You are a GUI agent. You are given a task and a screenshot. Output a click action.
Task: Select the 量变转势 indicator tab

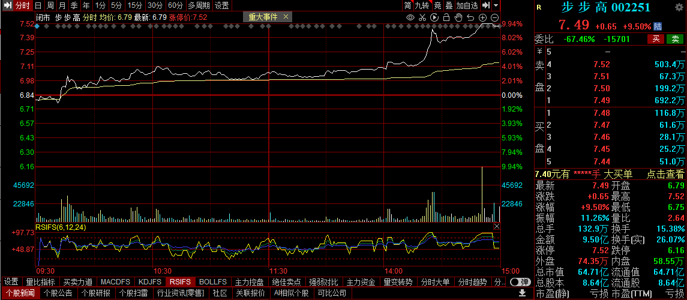398,281
